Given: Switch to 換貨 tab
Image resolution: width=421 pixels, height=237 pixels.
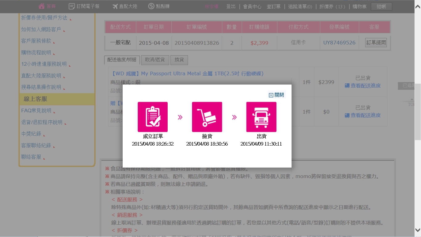Looking at the screenshot, I should pos(179,60).
